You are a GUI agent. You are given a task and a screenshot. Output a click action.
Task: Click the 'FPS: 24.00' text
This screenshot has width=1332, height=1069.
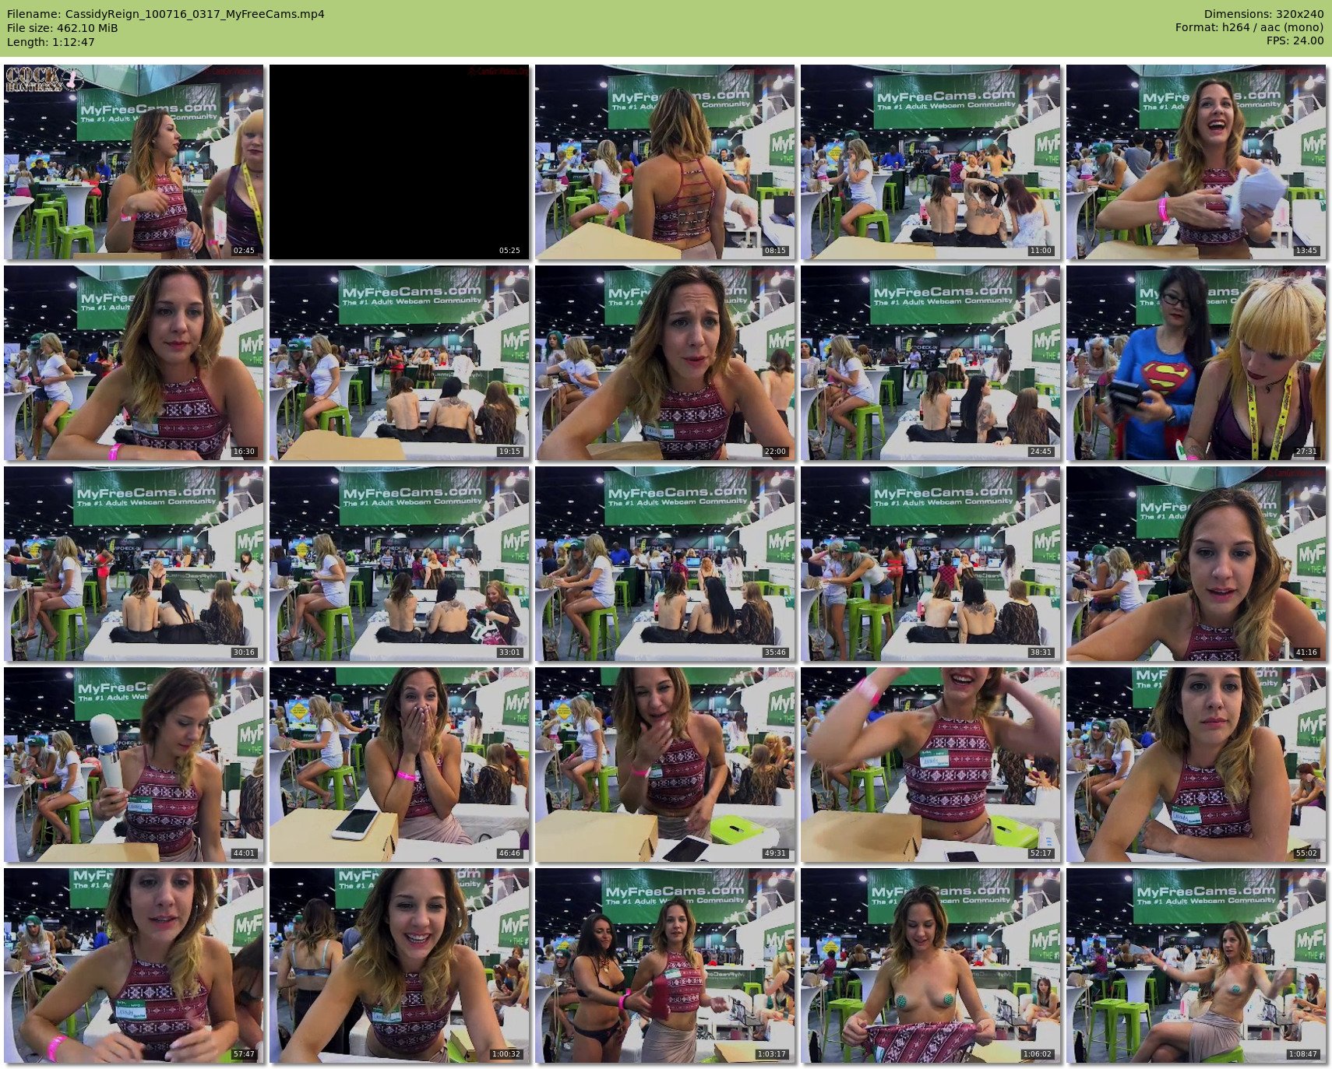[1295, 41]
